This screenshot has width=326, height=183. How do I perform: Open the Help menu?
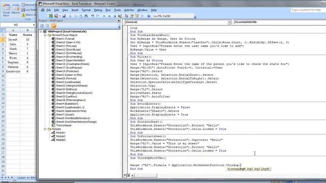coord(154,10)
